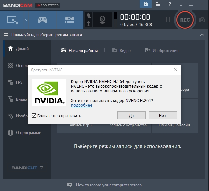
Task: Open the подробнее link
Action: tap(82, 105)
